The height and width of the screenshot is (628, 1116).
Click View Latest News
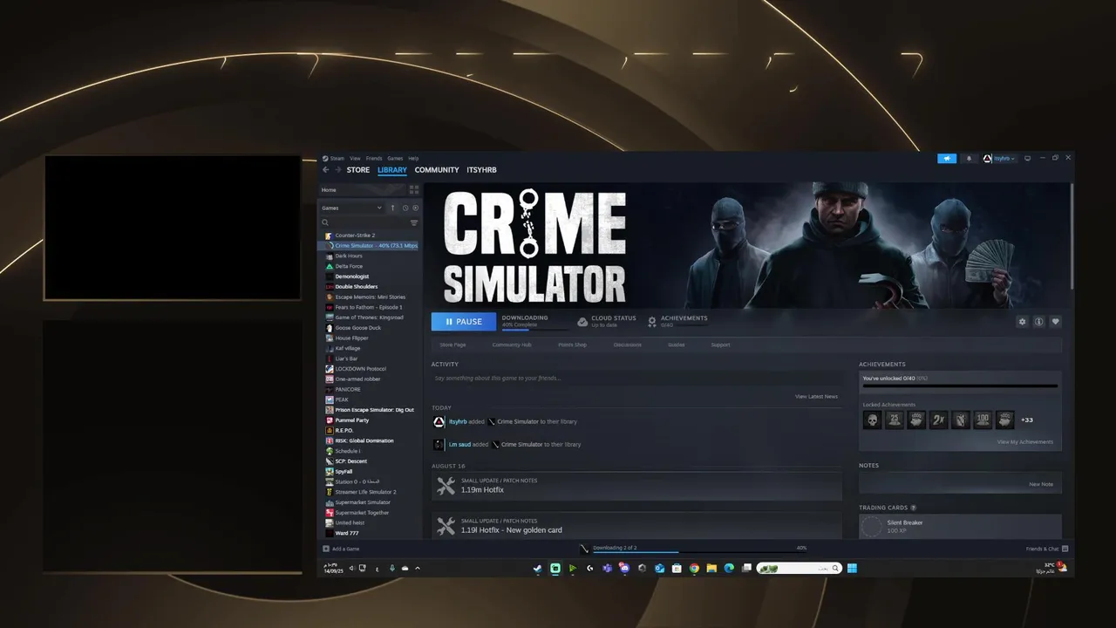[x=816, y=397]
